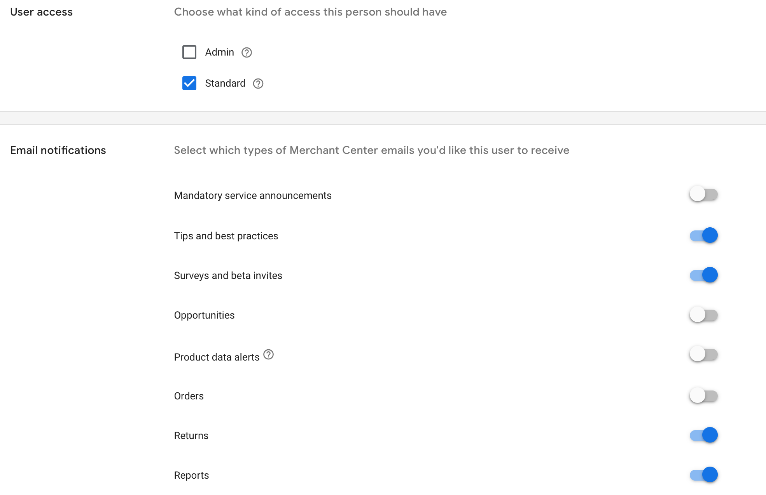Viewport: 766px width, 495px height.
Task: Click the Reports label text
Action: click(x=191, y=475)
